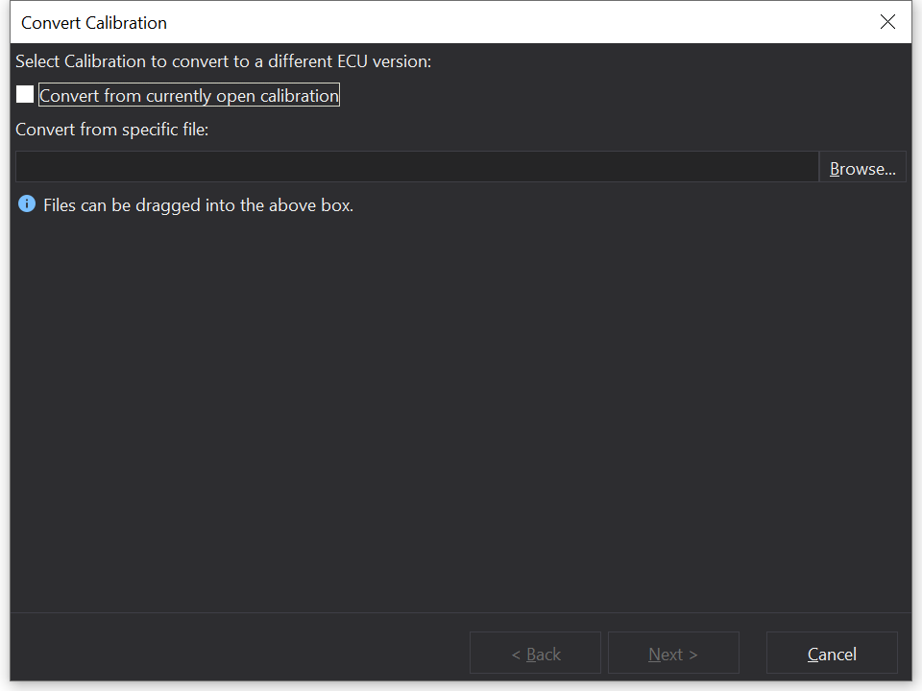This screenshot has height=691, width=922.
Task: Click the 'Convert Calibration' title bar text
Action: click(94, 22)
